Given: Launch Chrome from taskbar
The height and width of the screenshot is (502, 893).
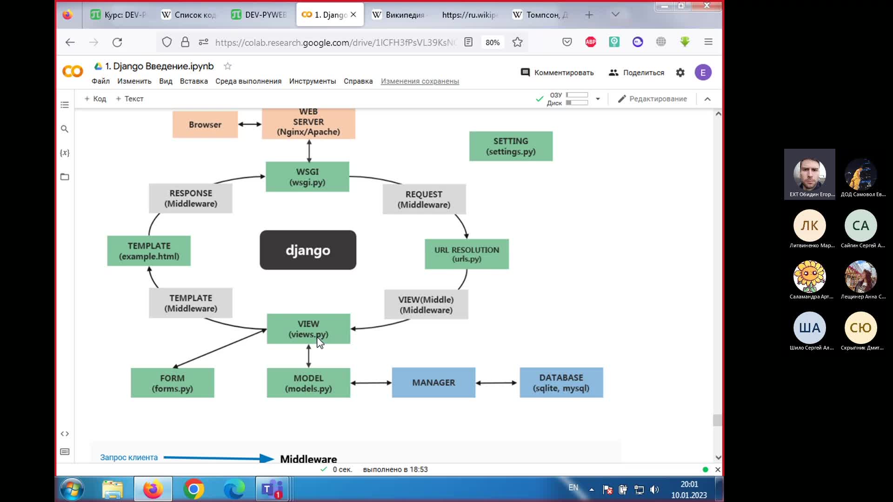Looking at the screenshot, I should point(193,489).
